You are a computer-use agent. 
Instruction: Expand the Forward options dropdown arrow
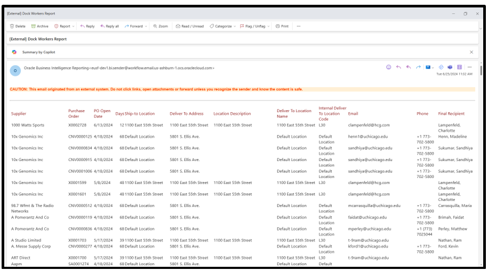146,27
